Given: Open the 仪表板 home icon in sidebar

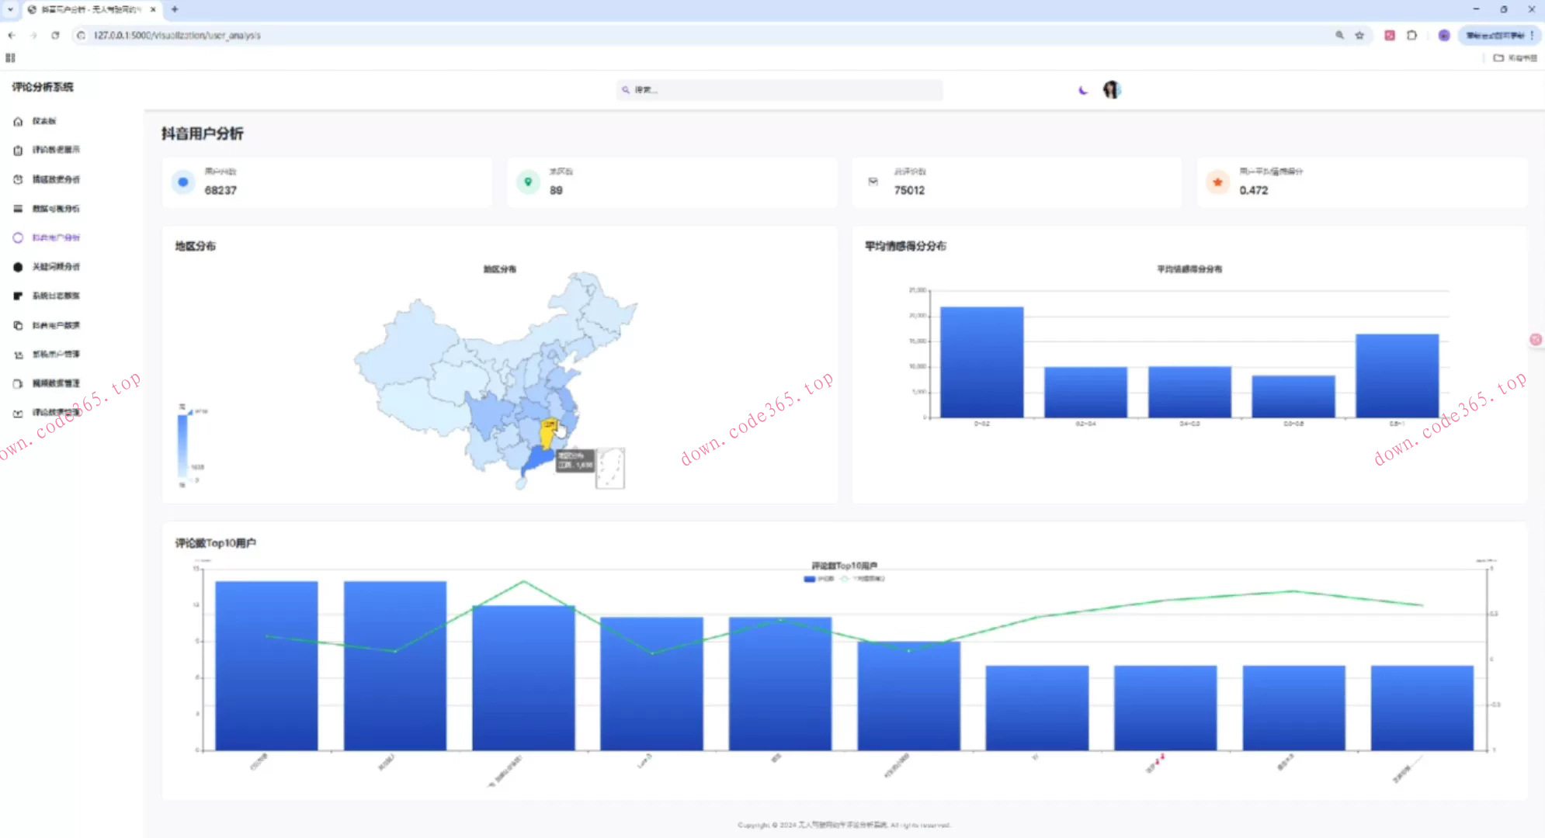Looking at the screenshot, I should [x=18, y=121].
